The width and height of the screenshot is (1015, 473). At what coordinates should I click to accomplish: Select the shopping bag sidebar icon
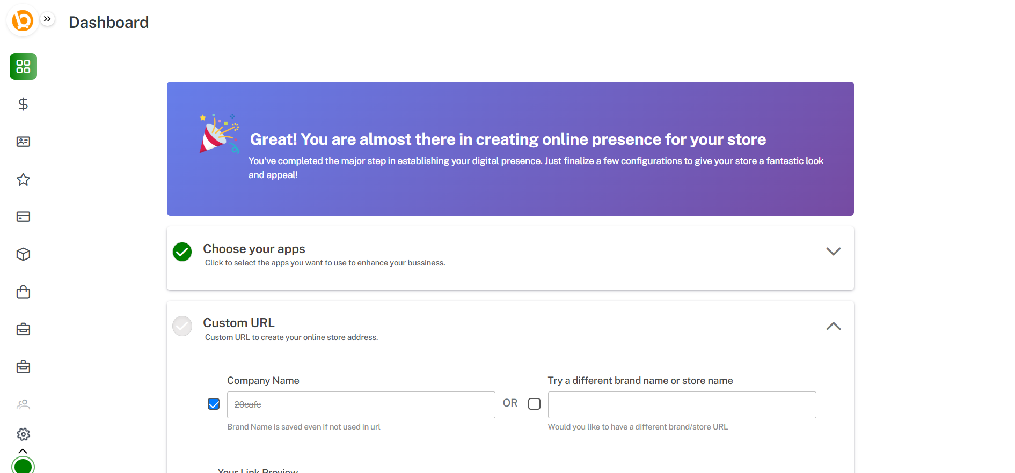pos(23,292)
